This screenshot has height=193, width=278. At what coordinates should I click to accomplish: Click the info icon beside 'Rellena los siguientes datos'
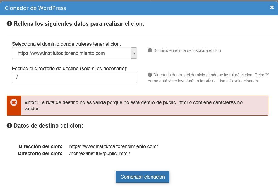9,23
